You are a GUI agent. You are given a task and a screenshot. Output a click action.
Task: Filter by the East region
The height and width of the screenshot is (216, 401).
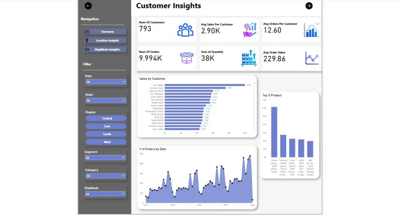(106, 126)
